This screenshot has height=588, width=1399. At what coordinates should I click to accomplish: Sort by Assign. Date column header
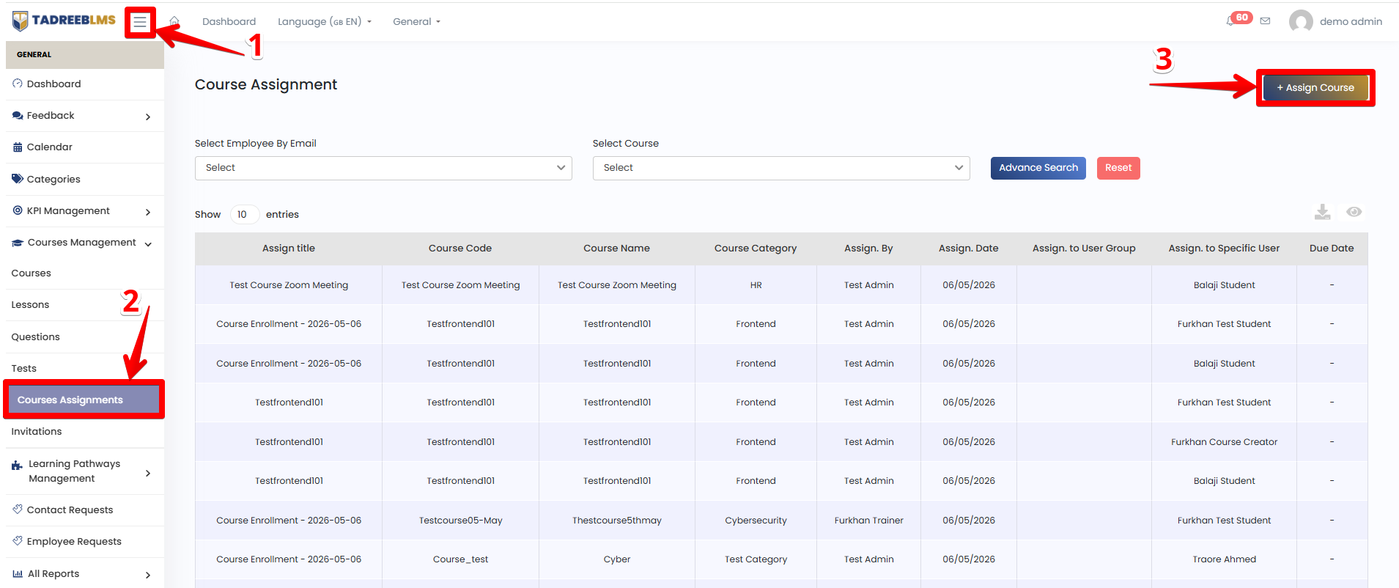pyautogui.click(x=969, y=248)
